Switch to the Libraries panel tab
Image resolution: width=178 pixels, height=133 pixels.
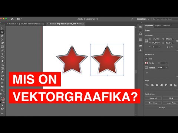pos(167,25)
